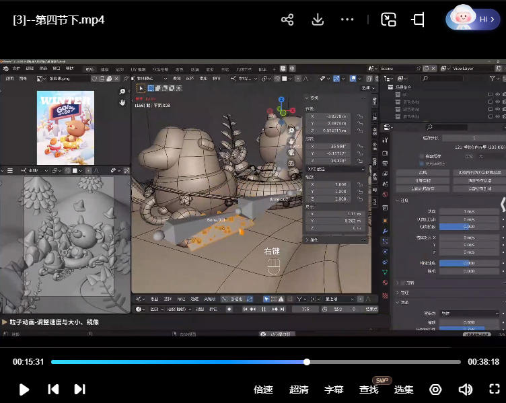Screen dimensions: 506x403
Task: Click the share icon in the top bar
Action: 287,20
